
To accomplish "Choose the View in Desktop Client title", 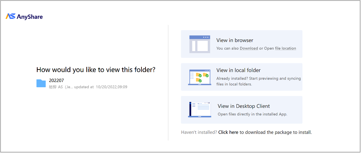I will (x=243, y=106).
